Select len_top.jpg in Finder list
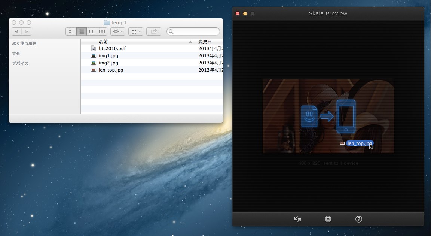Image resolution: width=431 pixels, height=236 pixels. [152, 70]
